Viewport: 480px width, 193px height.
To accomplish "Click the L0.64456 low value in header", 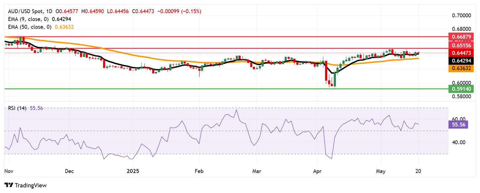I will point(118,11).
